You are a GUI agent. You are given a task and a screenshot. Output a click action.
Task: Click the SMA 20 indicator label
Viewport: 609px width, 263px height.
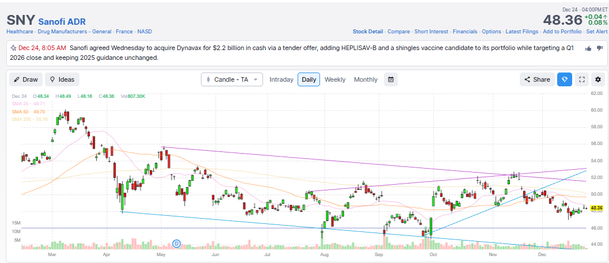27,104
